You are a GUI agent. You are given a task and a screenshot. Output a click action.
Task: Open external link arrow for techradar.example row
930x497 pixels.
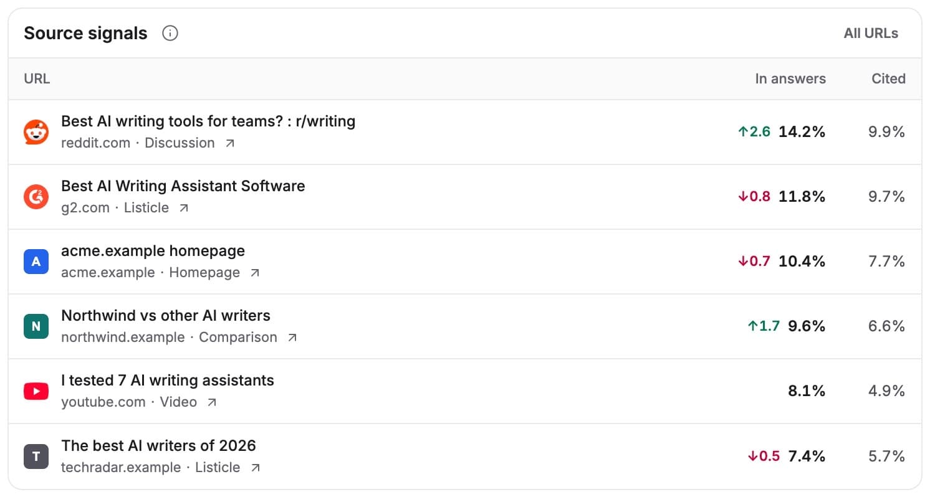254,468
